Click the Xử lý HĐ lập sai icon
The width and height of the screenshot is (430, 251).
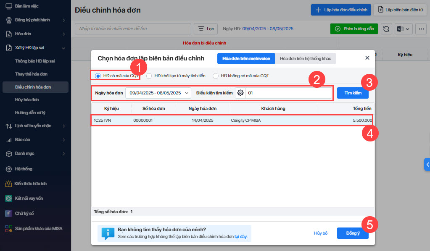9,48
